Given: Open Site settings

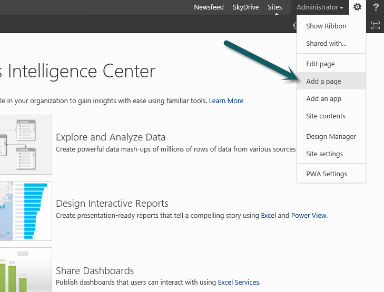Looking at the screenshot, I should pos(324,154).
